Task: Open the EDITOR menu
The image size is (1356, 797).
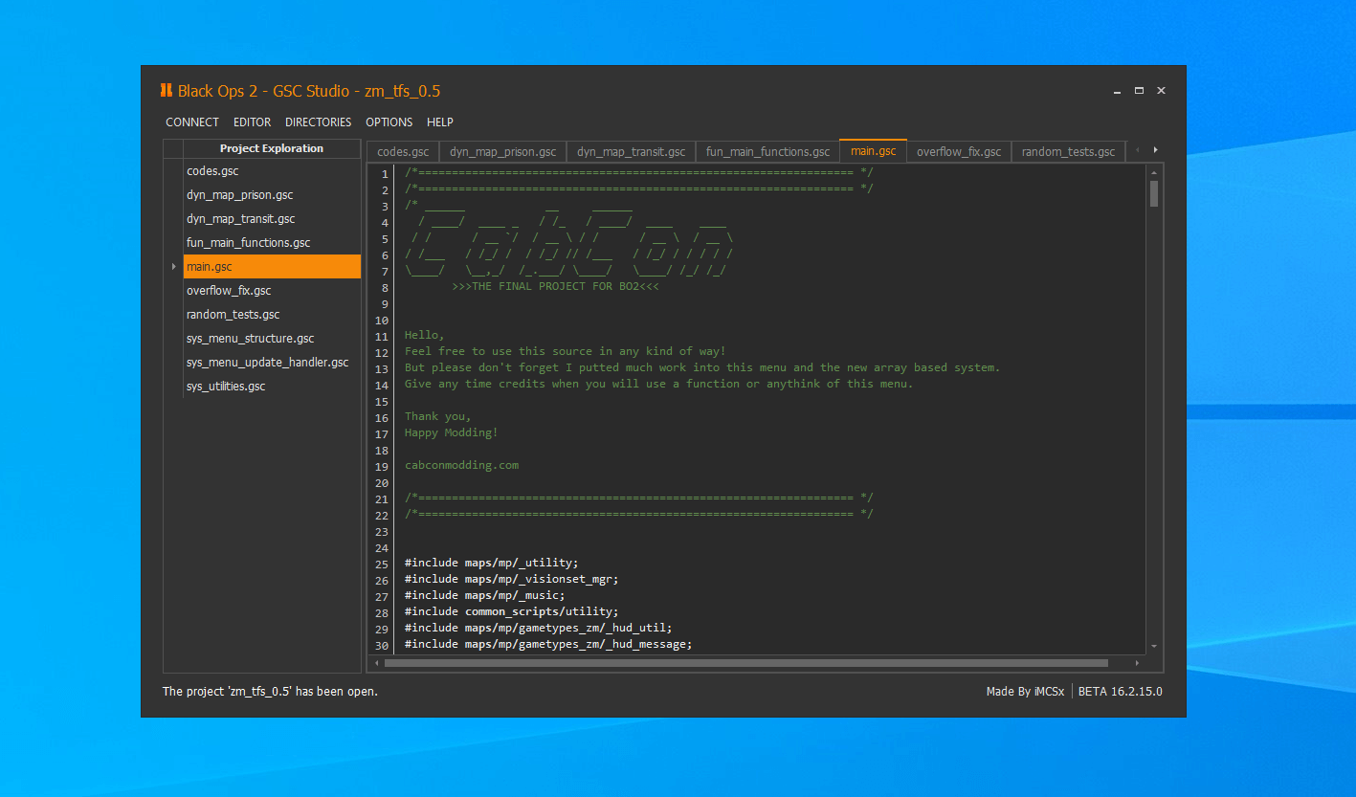Action: coord(252,122)
